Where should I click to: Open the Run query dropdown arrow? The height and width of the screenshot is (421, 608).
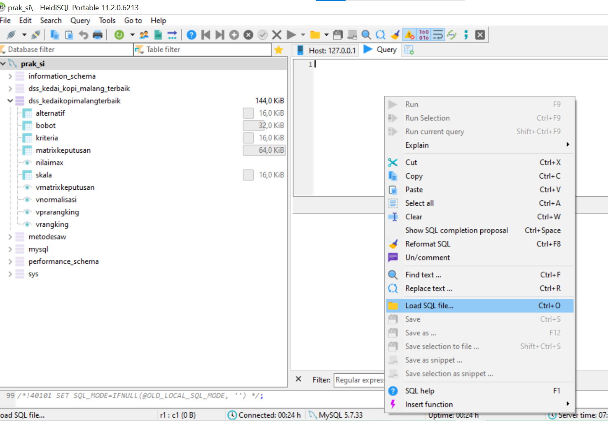(303, 35)
